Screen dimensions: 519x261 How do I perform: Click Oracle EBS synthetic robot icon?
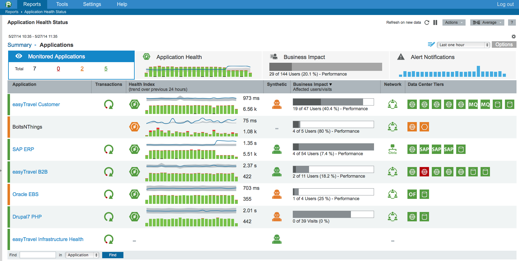[x=277, y=194]
